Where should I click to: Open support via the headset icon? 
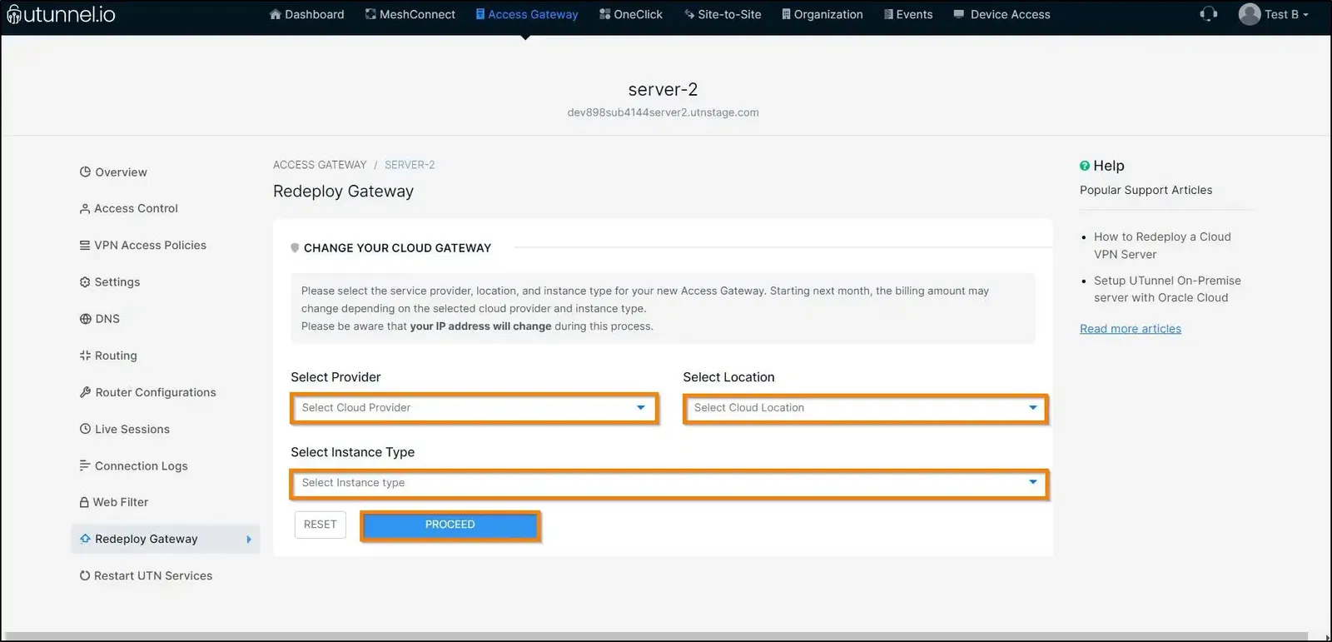[1209, 14]
